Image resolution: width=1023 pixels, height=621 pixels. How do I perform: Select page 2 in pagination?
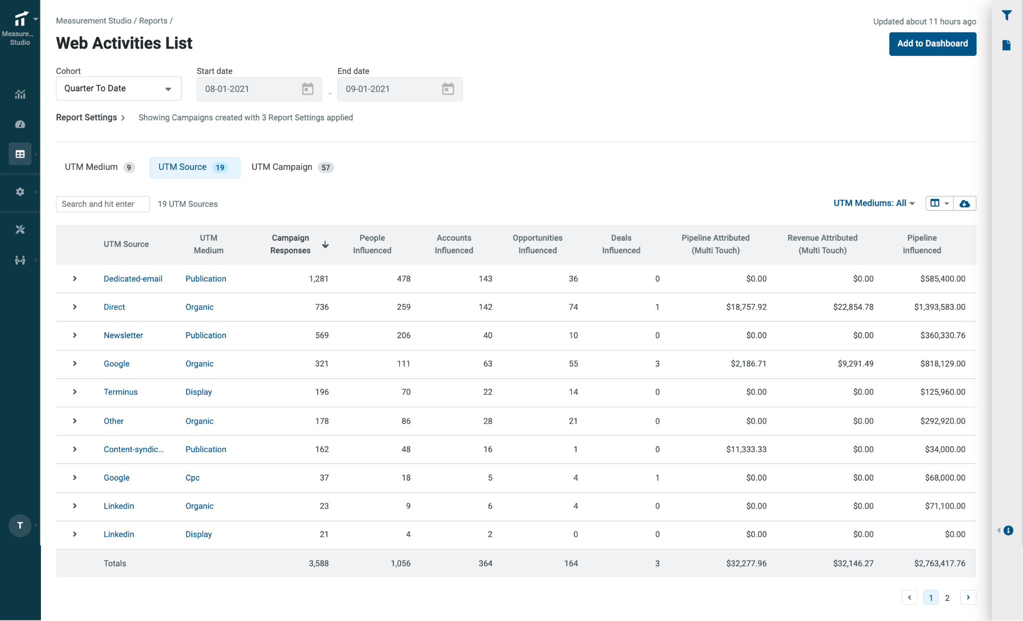click(x=947, y=598)
